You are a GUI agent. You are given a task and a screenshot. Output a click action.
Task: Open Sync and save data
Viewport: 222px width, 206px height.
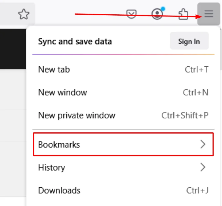coord(75,42)
